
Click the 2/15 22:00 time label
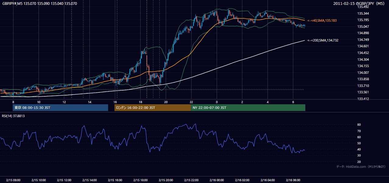point(191,180)
